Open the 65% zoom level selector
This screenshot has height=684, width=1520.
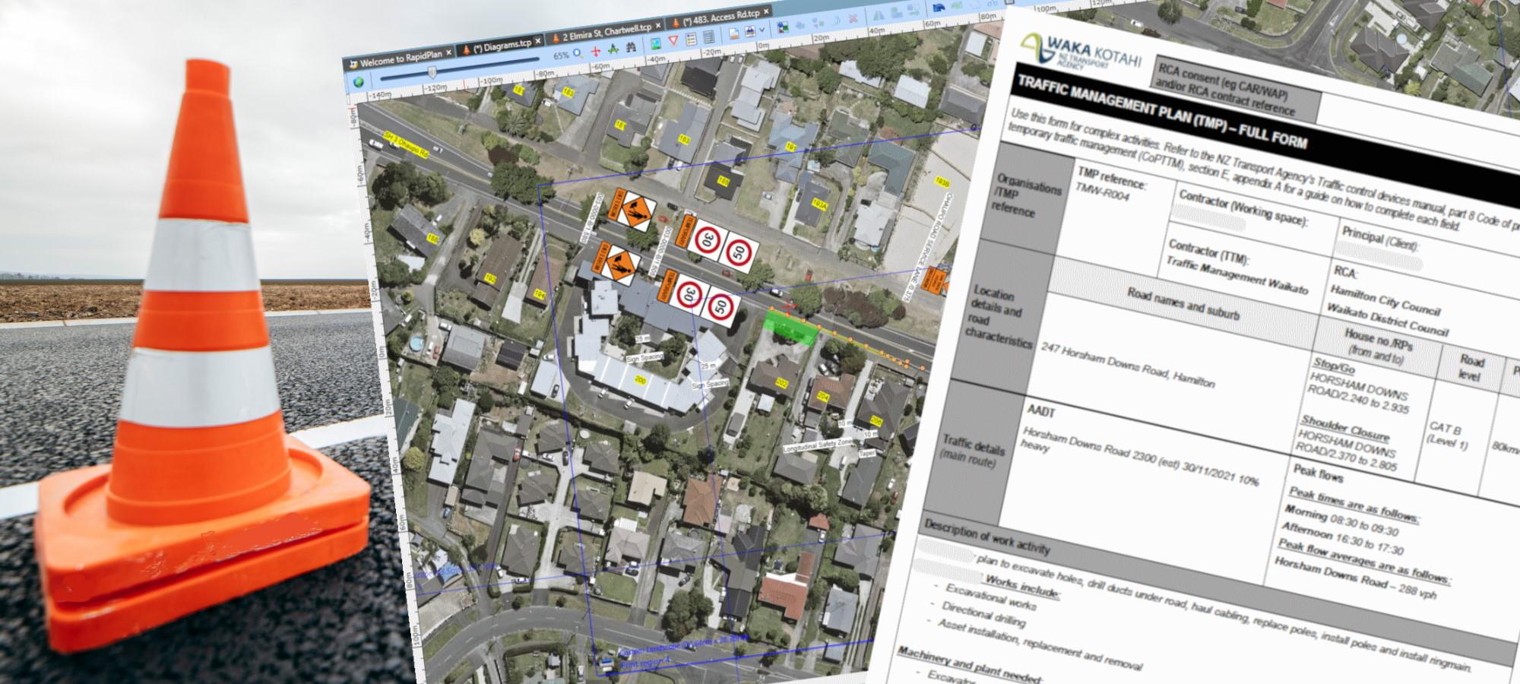pos(562,55)
